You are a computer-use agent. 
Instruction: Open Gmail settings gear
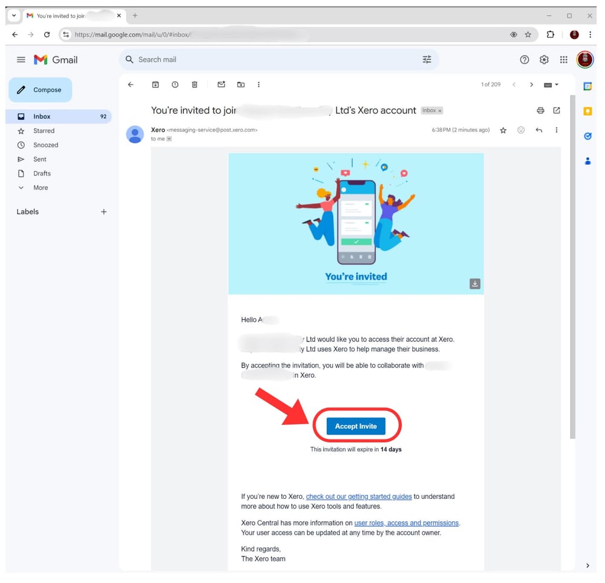click(544, 59)
